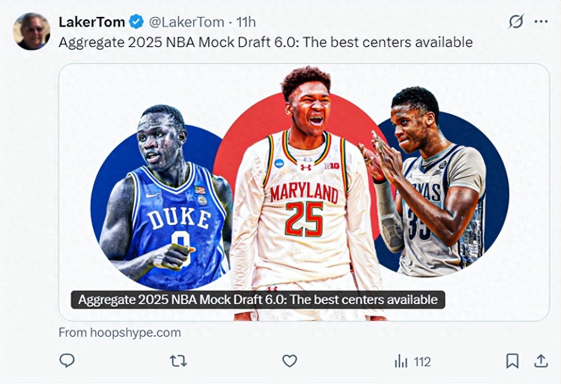Click the tweet text about mock draft
The height and width of the screenshot is (384, 561).
265,42
